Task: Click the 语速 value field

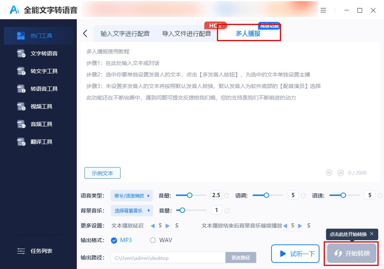Action: 369,195
